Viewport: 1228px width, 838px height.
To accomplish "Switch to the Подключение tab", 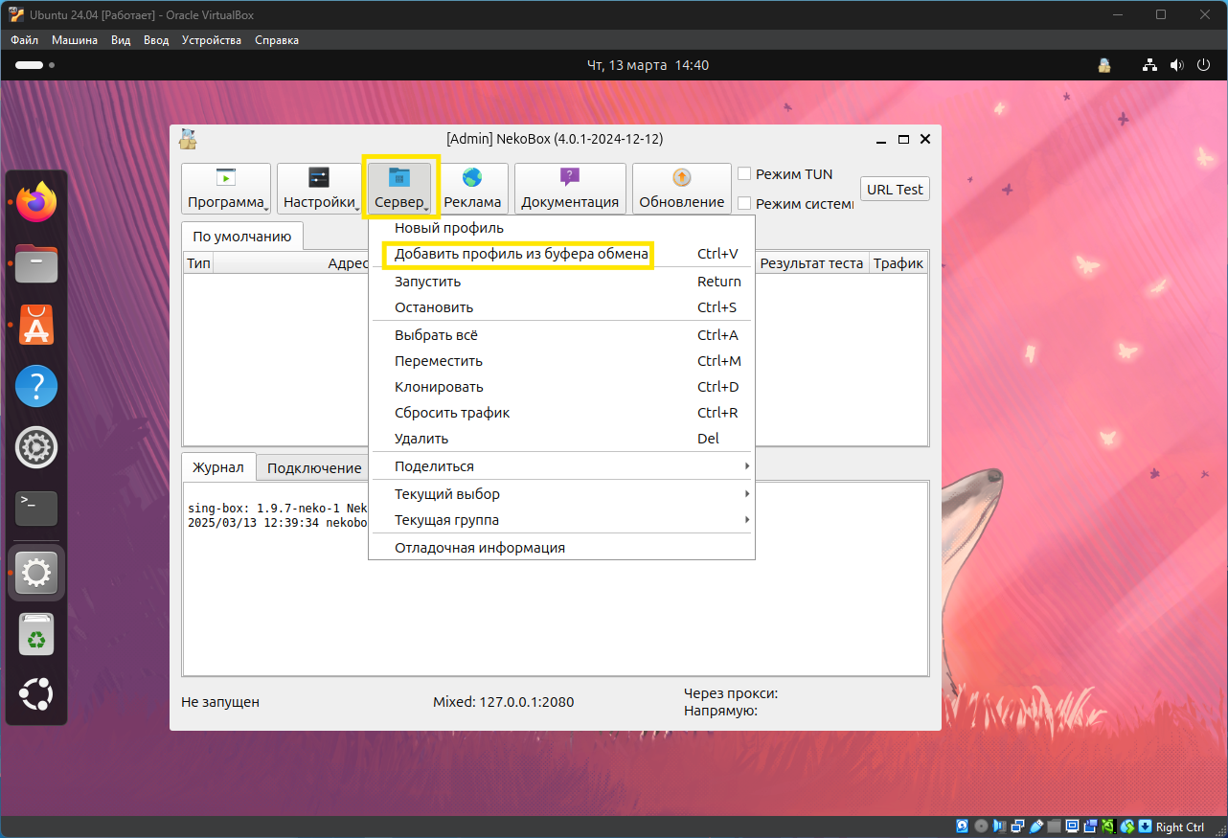I will coord(314,468).
